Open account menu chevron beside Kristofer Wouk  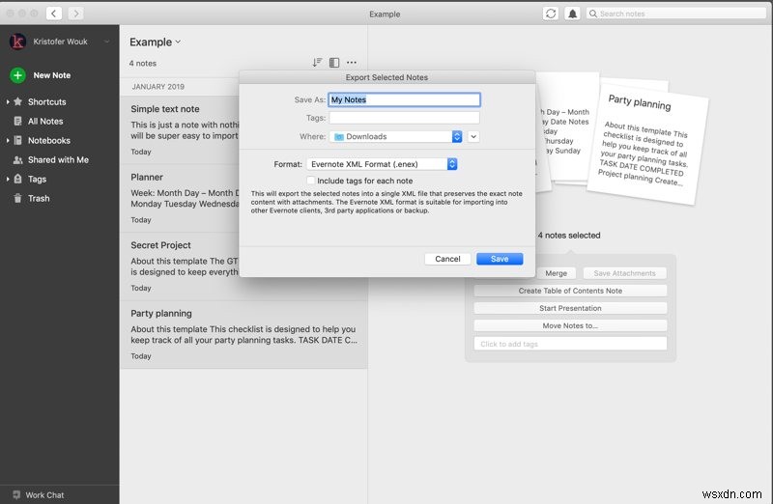106,42
